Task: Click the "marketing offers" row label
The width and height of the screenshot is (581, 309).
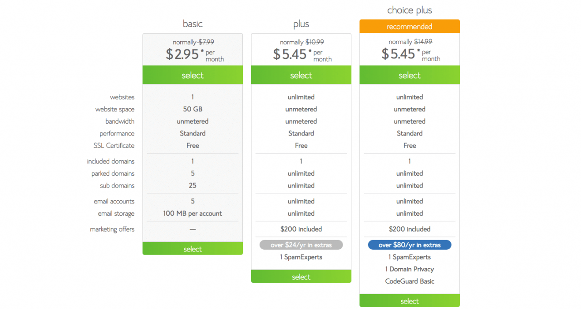Action: (112, 229)
